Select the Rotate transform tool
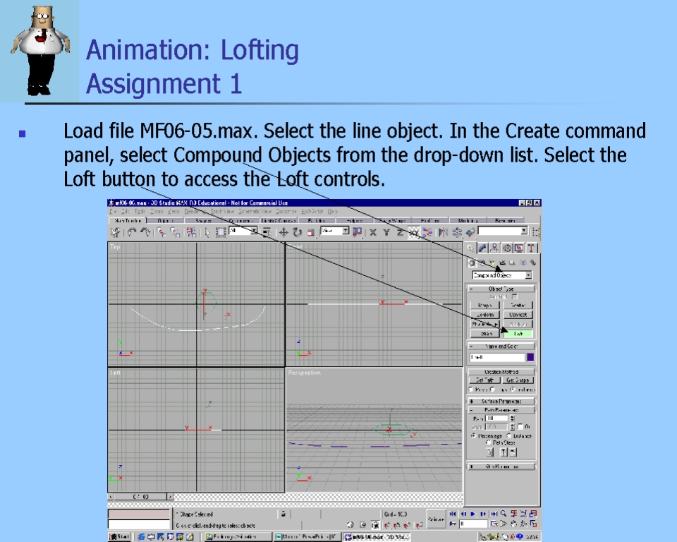 pyautogui.click(x=297, y=231)
